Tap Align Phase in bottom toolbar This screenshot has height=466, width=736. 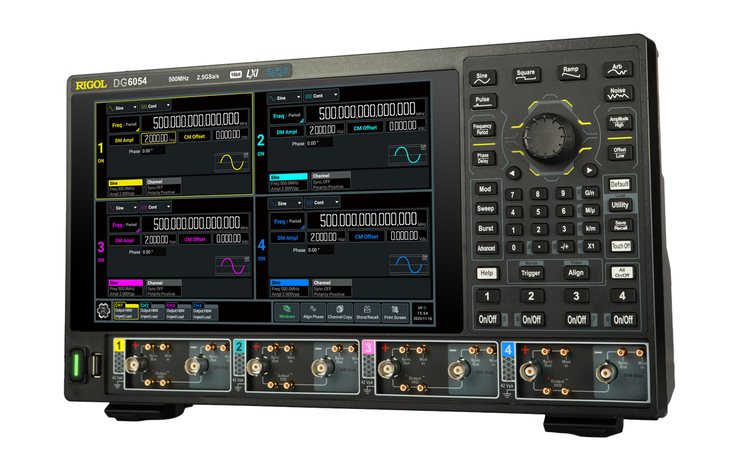313,312
